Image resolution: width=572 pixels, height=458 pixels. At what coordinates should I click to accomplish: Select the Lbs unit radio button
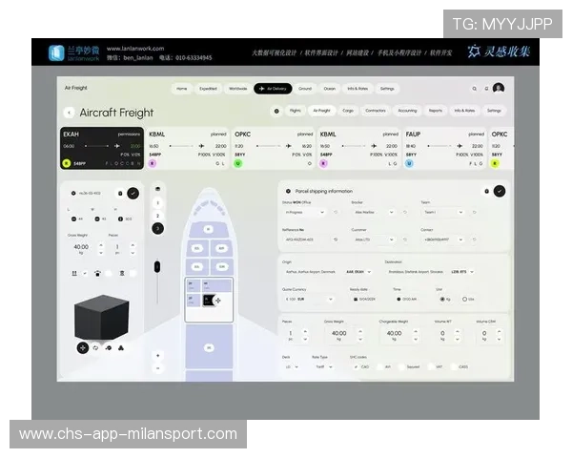point(466,299)
